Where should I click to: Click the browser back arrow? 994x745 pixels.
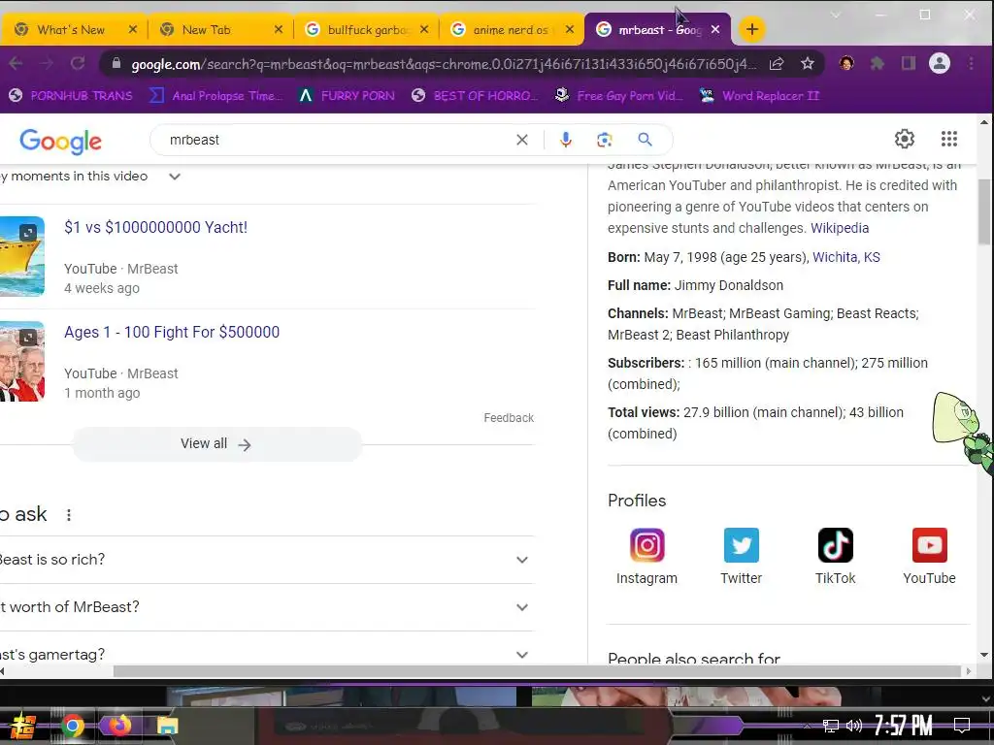pos(16,63)
